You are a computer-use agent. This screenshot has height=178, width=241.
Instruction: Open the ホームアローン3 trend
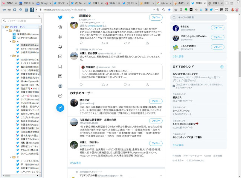[181, 111]
